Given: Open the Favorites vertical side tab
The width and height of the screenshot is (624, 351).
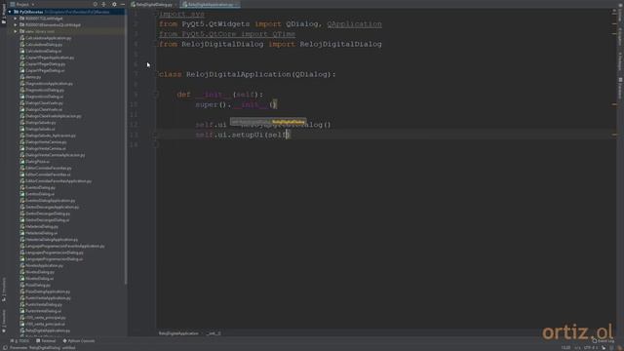Looking at the screenshot, I should coord(4,321).
